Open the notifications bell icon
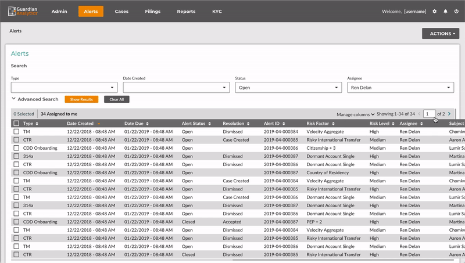The width and height of the screenshot is (465, 263). pyautogui.click(x=445, y=11)
